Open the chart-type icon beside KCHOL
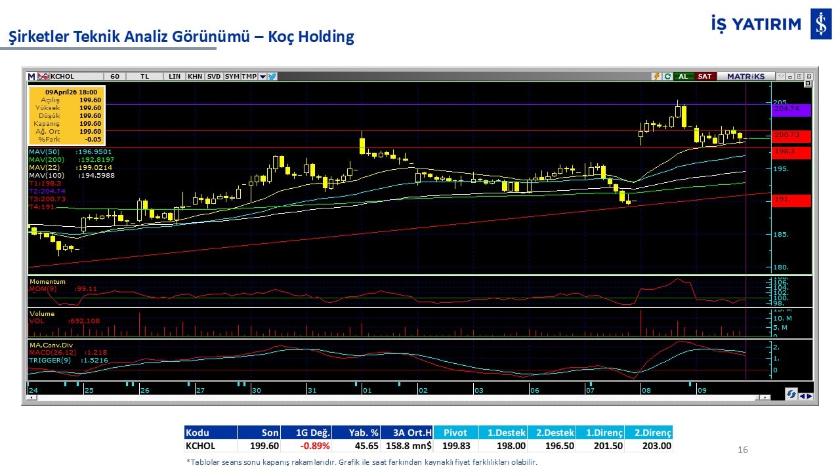This screenshot has height=472, width=840. (43, 76)
